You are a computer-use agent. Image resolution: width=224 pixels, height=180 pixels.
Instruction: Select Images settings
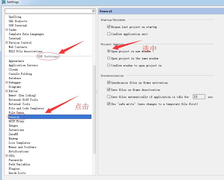click(13, 125)
